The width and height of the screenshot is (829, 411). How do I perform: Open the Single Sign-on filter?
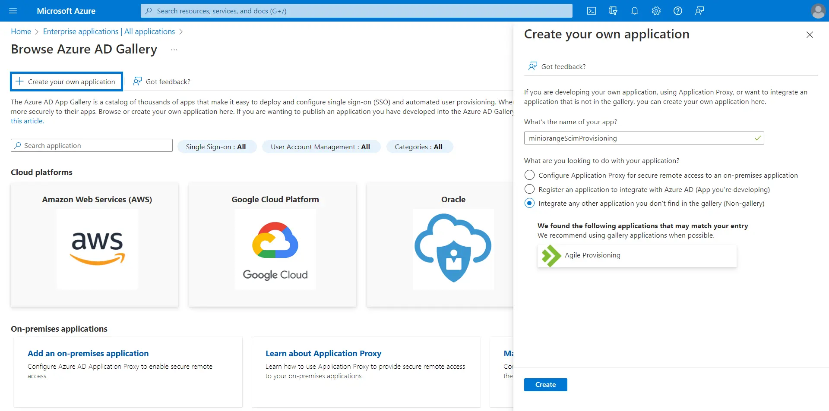click(217, 147)
